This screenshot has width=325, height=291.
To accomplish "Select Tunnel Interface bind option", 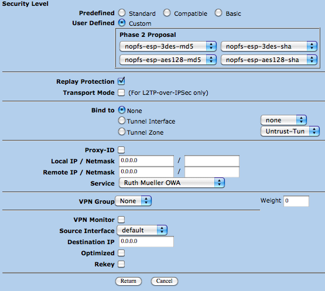I will [122, 121].
